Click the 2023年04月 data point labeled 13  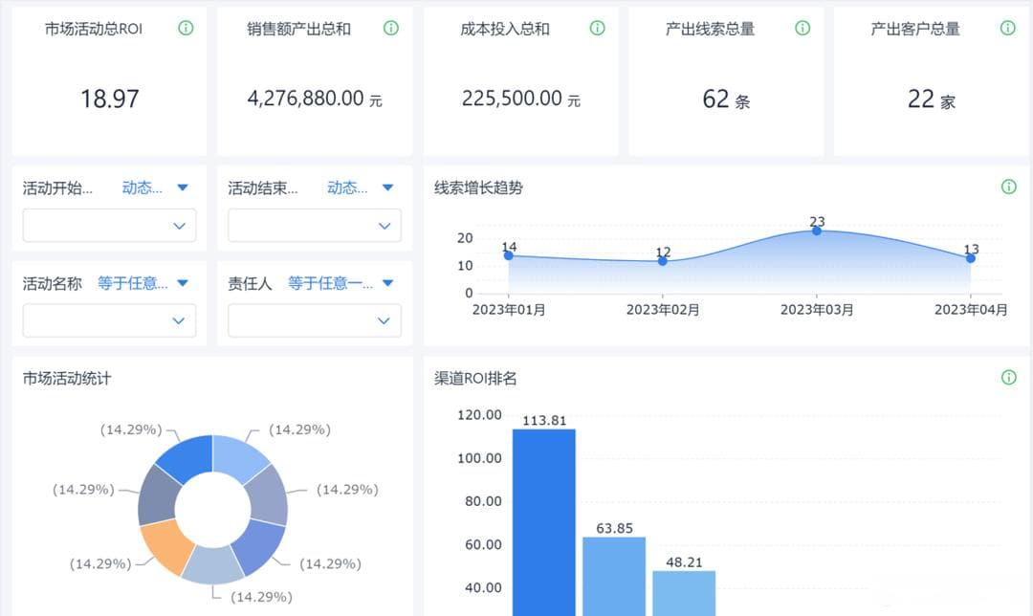pyautogui.click(x=971, y=258)
